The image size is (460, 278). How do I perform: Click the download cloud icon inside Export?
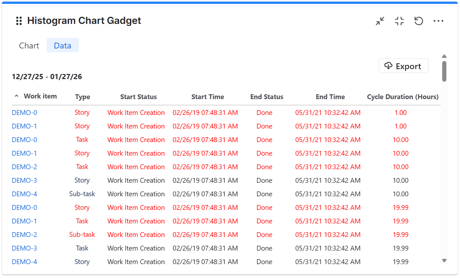(x=389, y=66)
